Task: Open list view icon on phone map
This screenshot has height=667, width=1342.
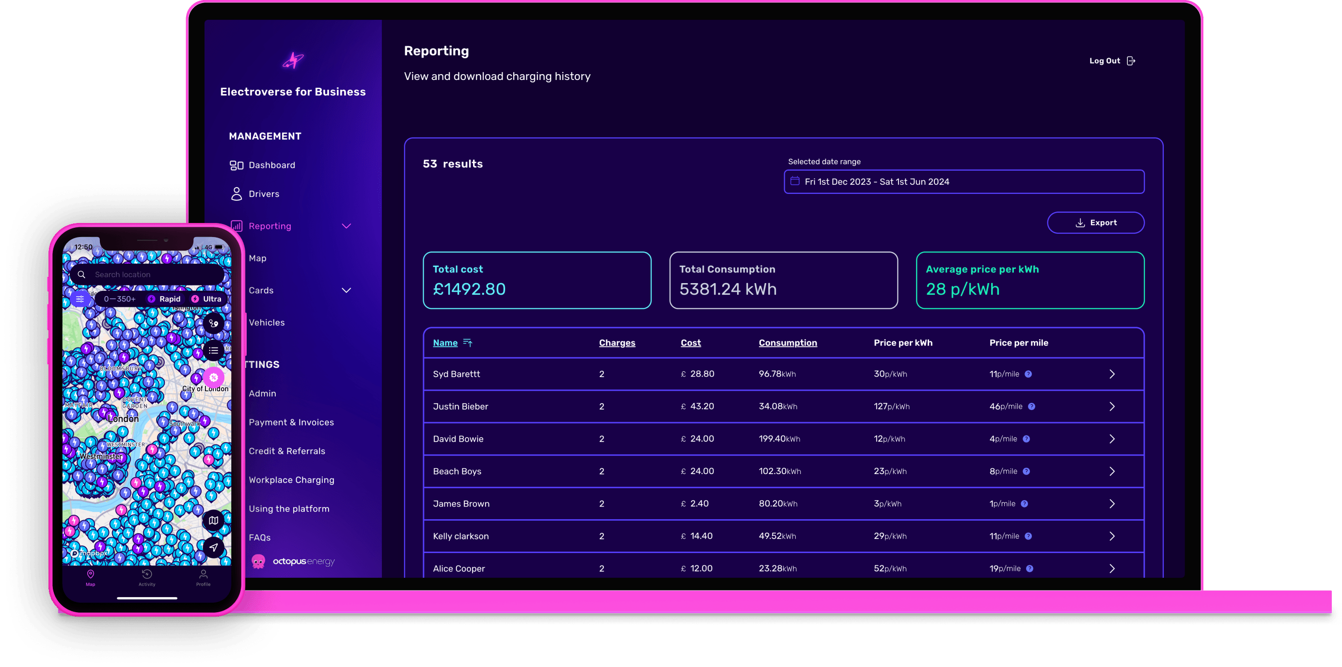Action: pos(214,350)
